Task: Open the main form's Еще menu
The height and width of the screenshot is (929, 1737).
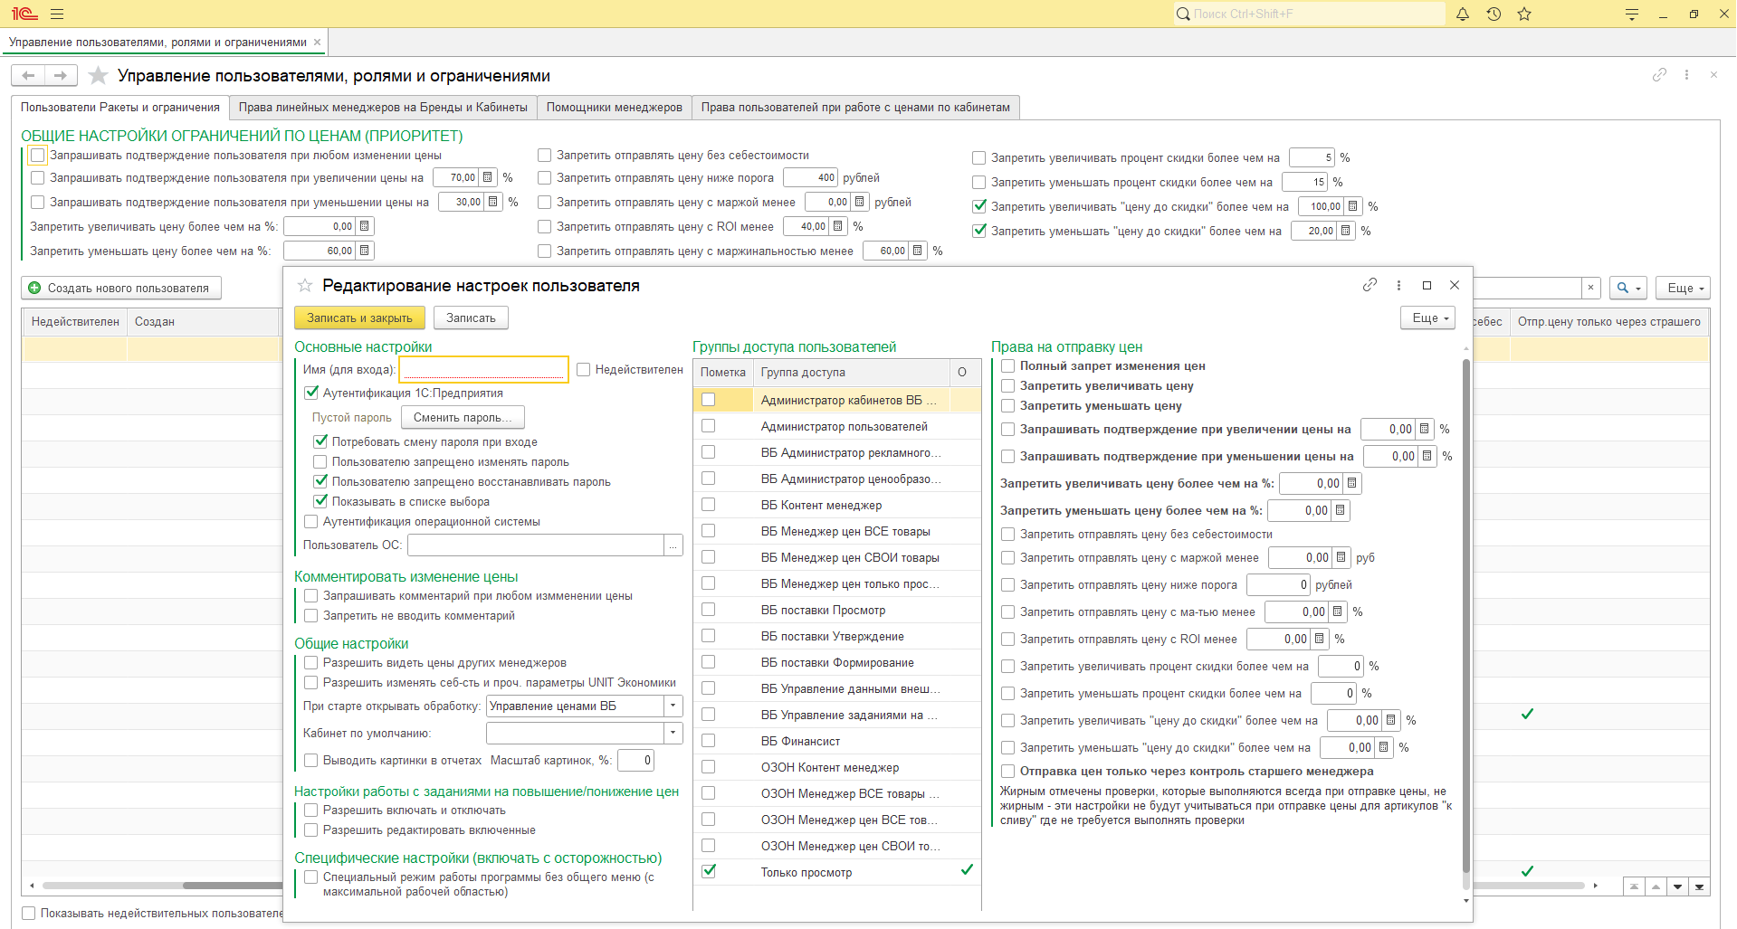Action: click(1683, 288)
